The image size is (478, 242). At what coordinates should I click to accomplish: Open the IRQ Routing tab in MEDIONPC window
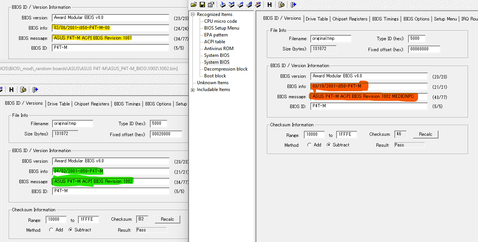click(x=469, y=19)
